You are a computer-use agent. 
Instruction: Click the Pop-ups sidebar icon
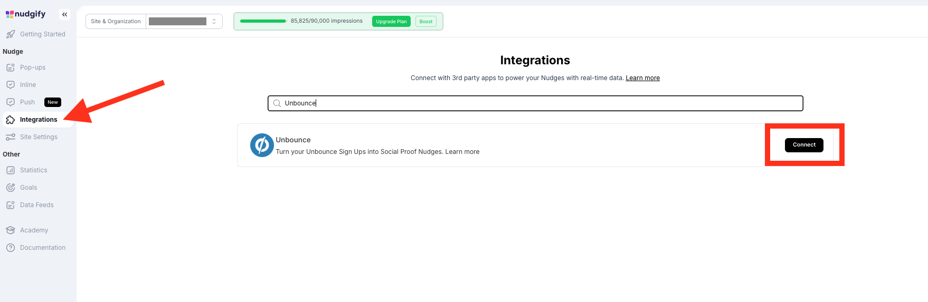[11, 67]
